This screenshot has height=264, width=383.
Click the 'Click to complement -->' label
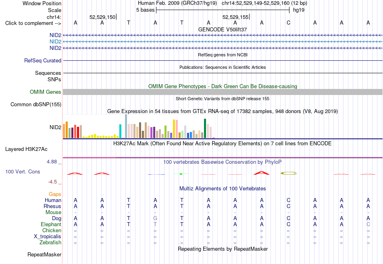33,23
